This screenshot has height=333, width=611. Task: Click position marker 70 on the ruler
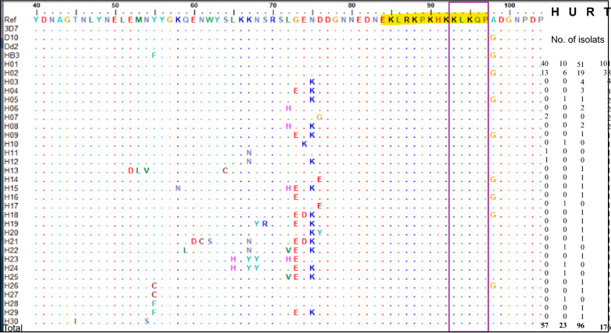pos(273,6)
